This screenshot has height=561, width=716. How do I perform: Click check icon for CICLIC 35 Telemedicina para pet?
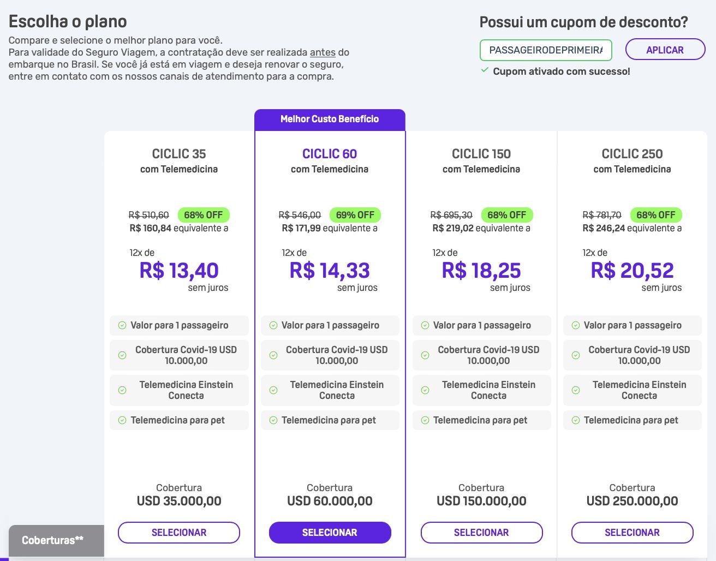click(122, 420)
